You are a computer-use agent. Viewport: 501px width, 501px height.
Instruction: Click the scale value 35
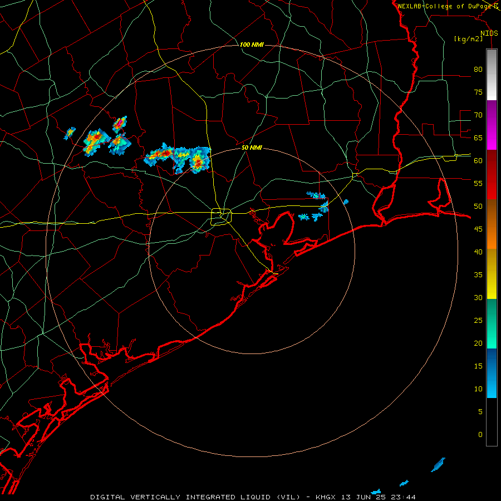[478, 275]
